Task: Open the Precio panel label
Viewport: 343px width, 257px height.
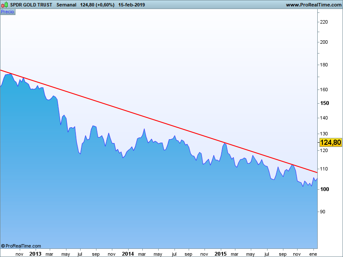Action: coord(7,12)
